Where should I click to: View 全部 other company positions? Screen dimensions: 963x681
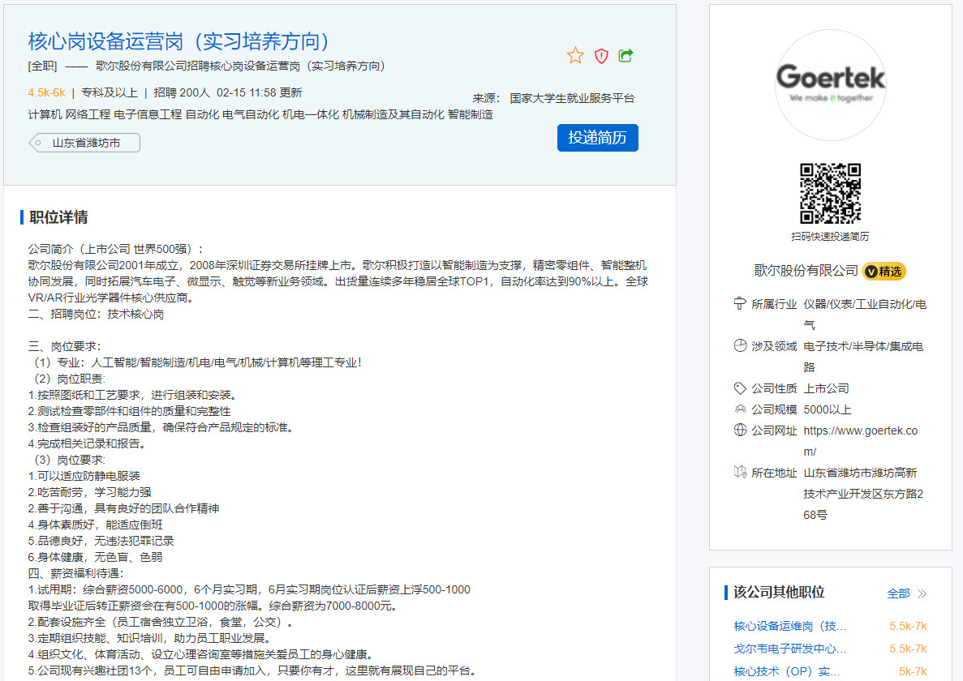tap(899, 593)
